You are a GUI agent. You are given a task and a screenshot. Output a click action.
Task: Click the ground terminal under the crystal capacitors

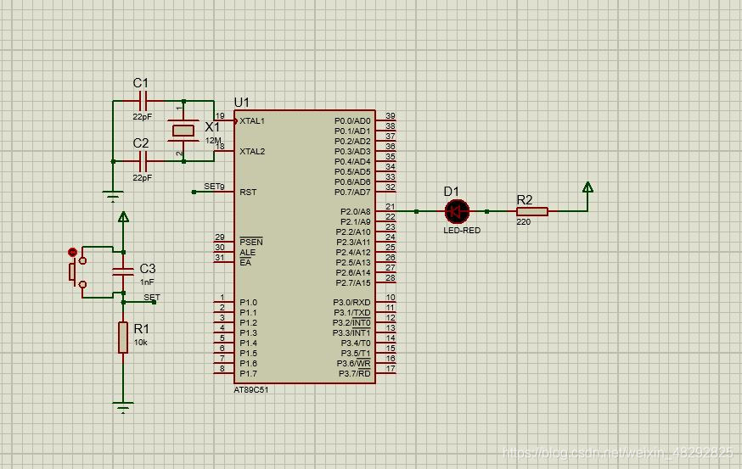113,195
